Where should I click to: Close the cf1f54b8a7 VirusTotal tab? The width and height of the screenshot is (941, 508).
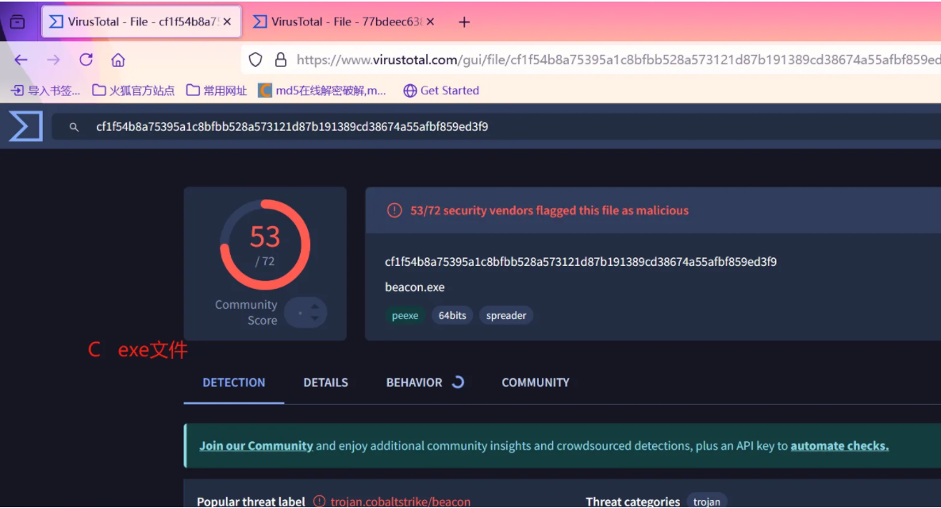point(228,22)
